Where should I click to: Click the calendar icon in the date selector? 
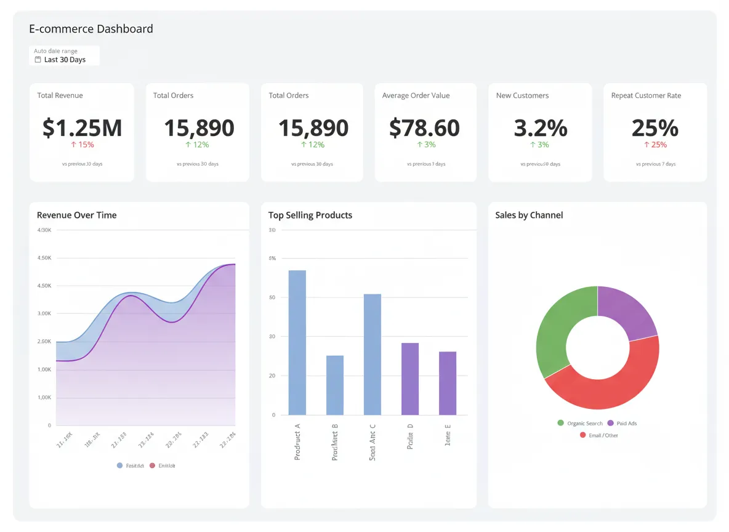coord(37,60)
